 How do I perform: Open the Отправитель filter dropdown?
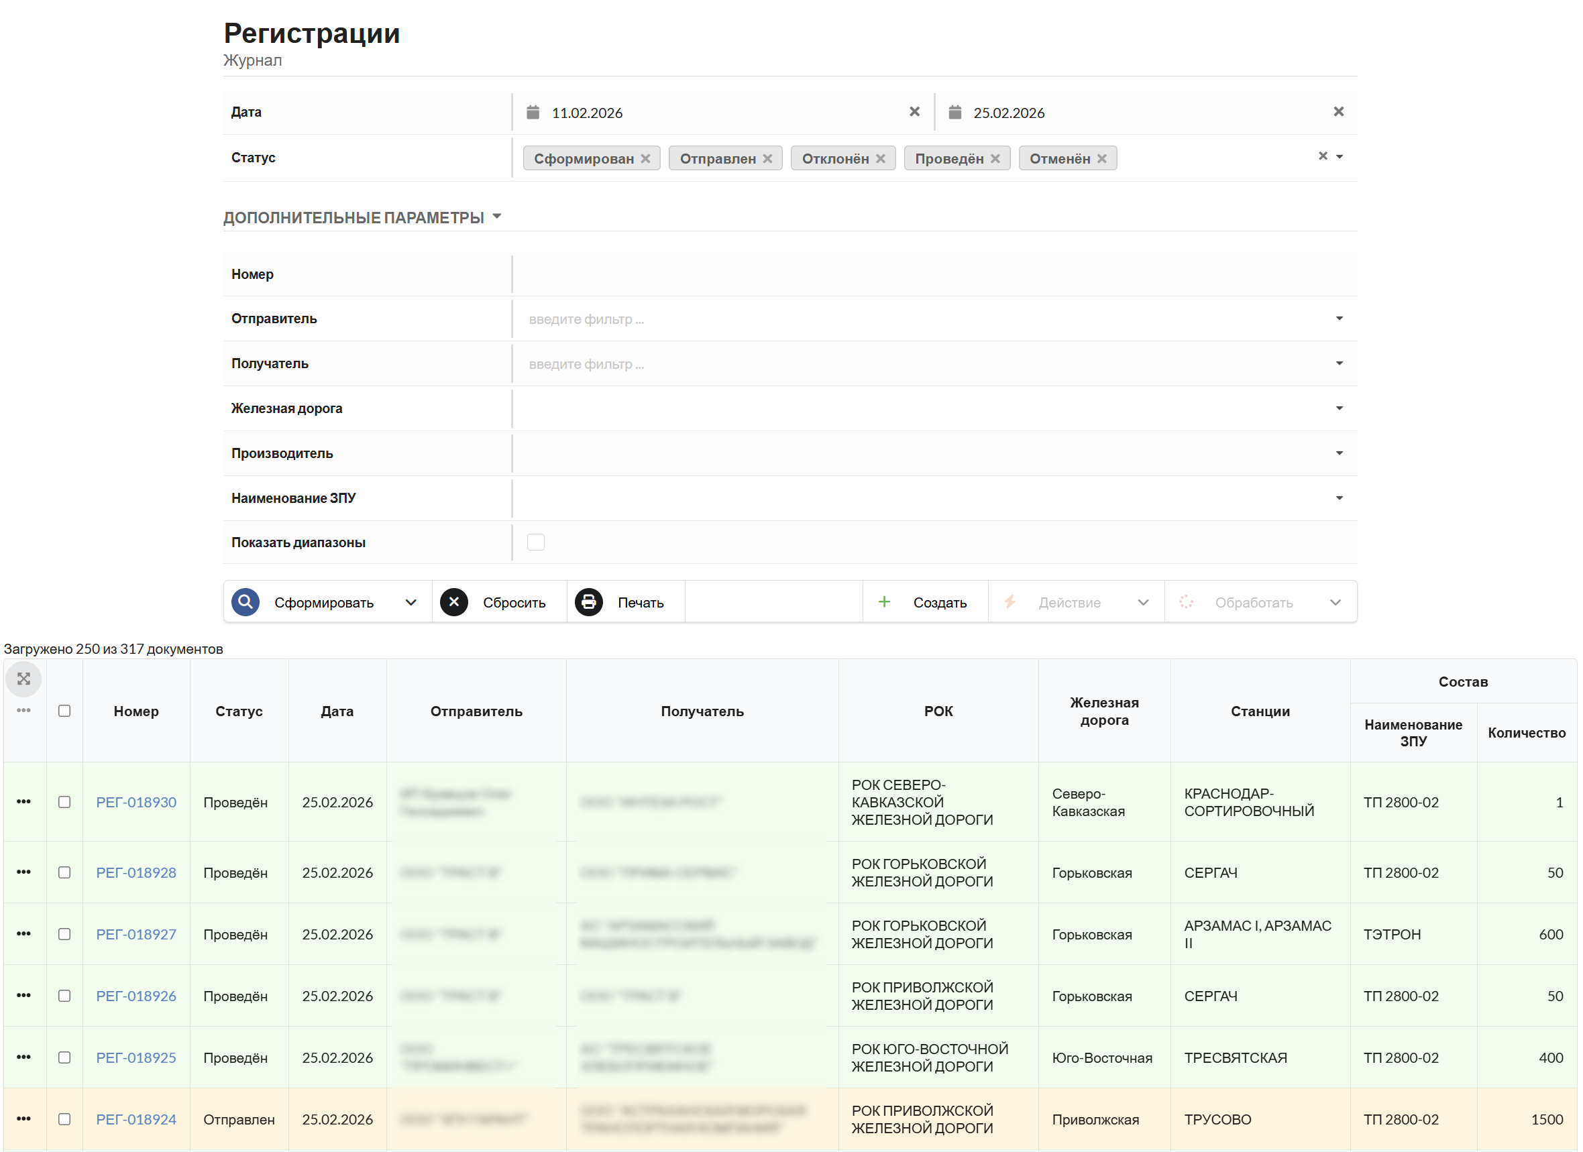click(x=1340, y=319)
